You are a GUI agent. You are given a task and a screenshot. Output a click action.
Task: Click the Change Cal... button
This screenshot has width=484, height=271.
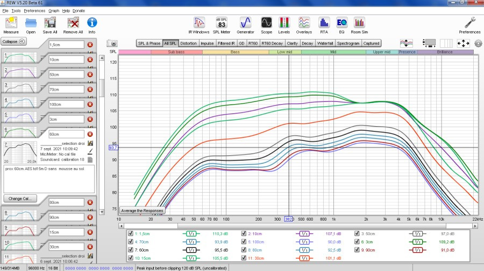click(22, 199)
